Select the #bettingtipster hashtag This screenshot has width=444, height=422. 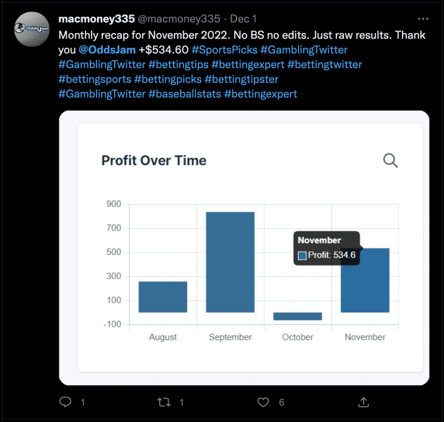[241, 79]
